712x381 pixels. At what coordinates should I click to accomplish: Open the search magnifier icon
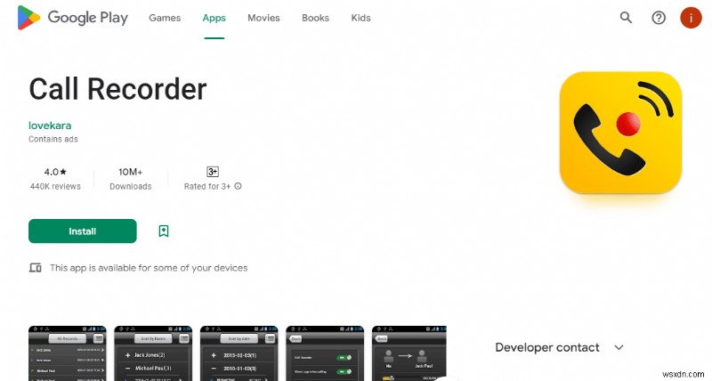[x=626, y=18]
